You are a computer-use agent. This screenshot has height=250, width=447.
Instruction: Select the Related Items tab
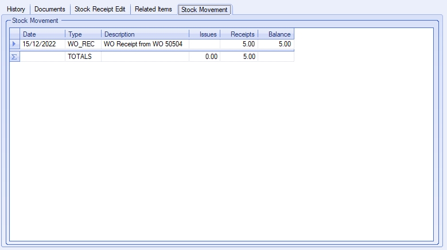point(153,10)
